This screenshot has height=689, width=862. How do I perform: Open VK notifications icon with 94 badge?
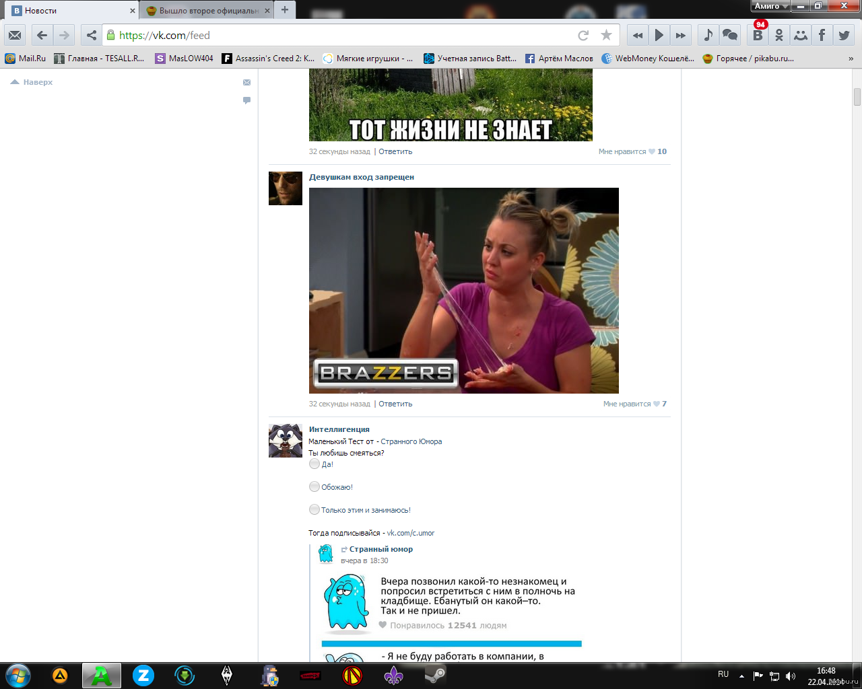(758, 35)
